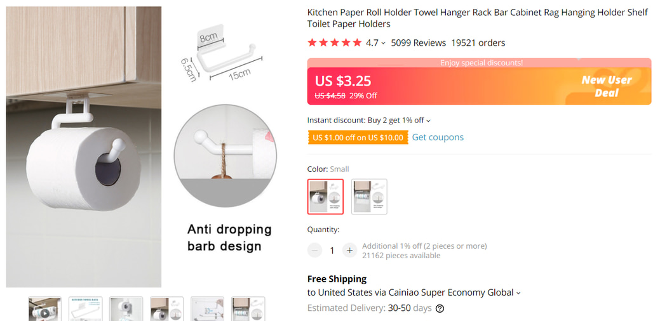Viewport: 667px width, 321px height.
Task: Show the fifth gallery thumbnail
Action: point(207,310)
